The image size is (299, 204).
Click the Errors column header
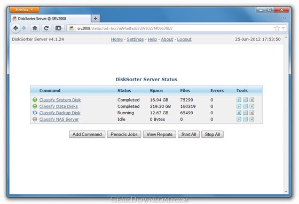coord(217,91)
